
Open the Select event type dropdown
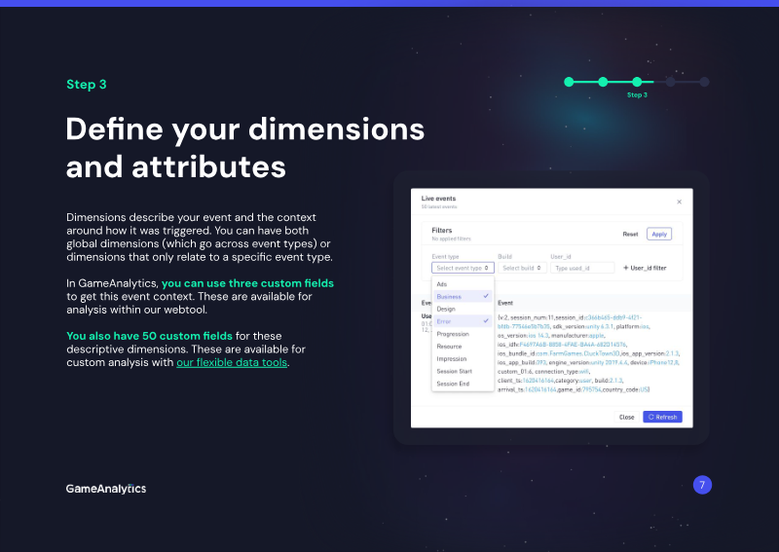click(x=463, y=268)
